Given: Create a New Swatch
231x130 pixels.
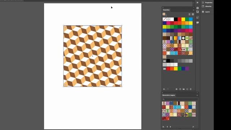Looking at the screenshot, I should (x=187, y=89).
